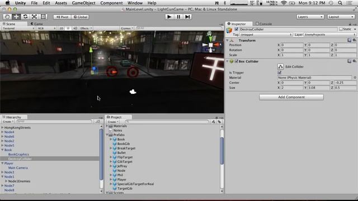The height and width of the screenshot is (201, 358).
Task: Collapse the Transform component
Action: 228,40
